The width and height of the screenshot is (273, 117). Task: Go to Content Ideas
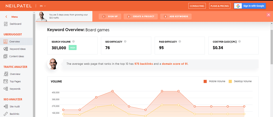16,56
